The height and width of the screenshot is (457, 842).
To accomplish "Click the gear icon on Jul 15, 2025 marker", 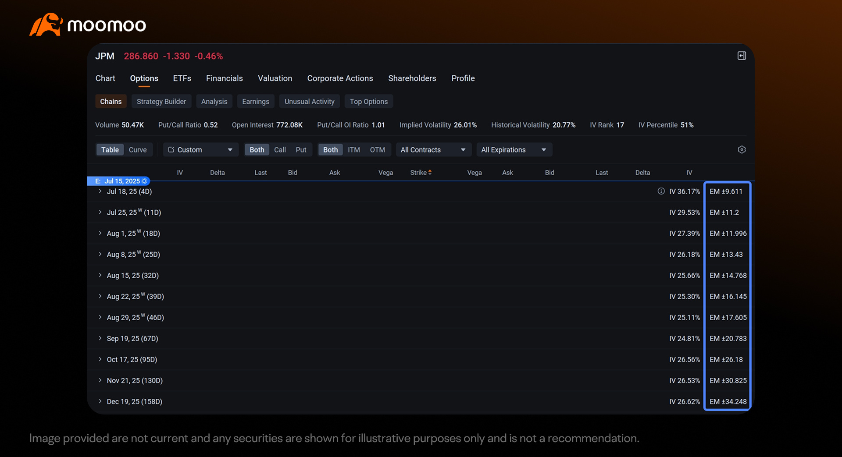I will pyautogui.click(x=144, y=181).
